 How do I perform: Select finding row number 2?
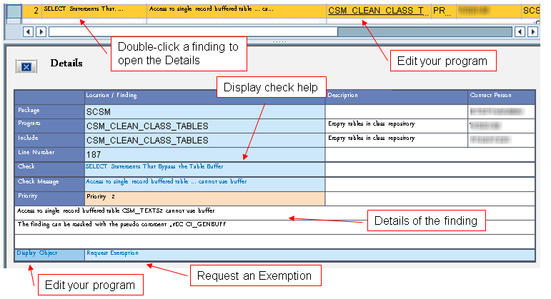click(x=34, y=11)
